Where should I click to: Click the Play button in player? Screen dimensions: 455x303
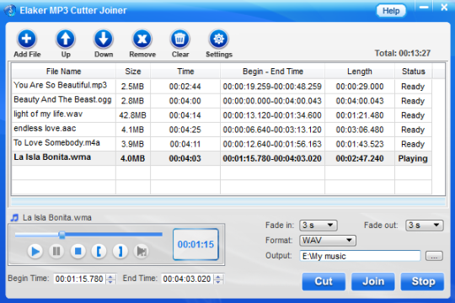(35, 251)
